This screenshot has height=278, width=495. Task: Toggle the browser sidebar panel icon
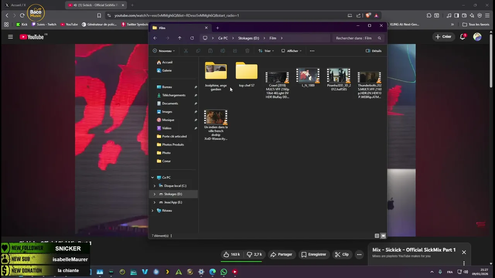point(456,15)
